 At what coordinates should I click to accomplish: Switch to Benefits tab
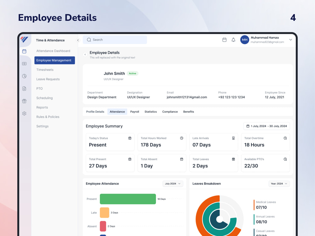pyautogui.click(x=189, y=112)
